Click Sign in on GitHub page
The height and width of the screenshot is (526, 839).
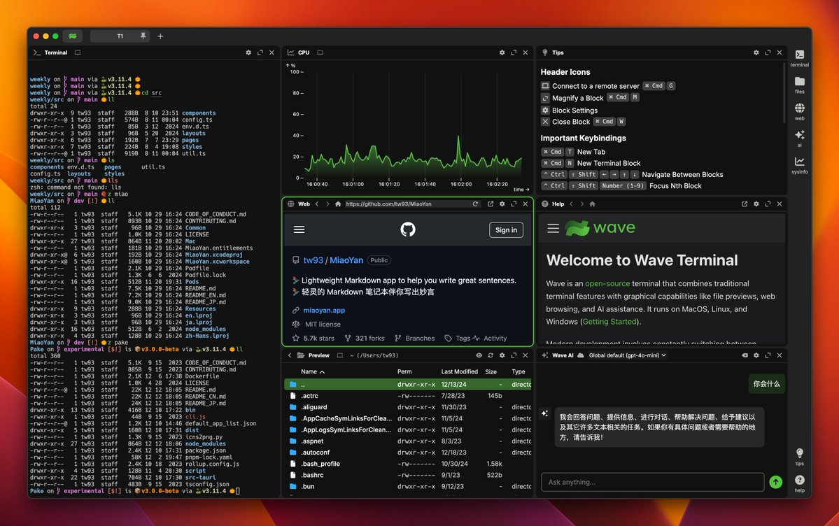click(506, 229)
